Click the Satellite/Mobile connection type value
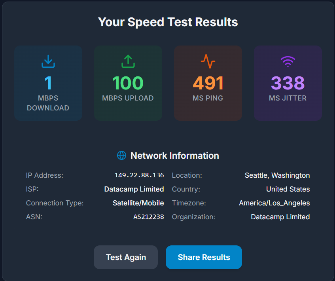 click(x=138, y=203)
